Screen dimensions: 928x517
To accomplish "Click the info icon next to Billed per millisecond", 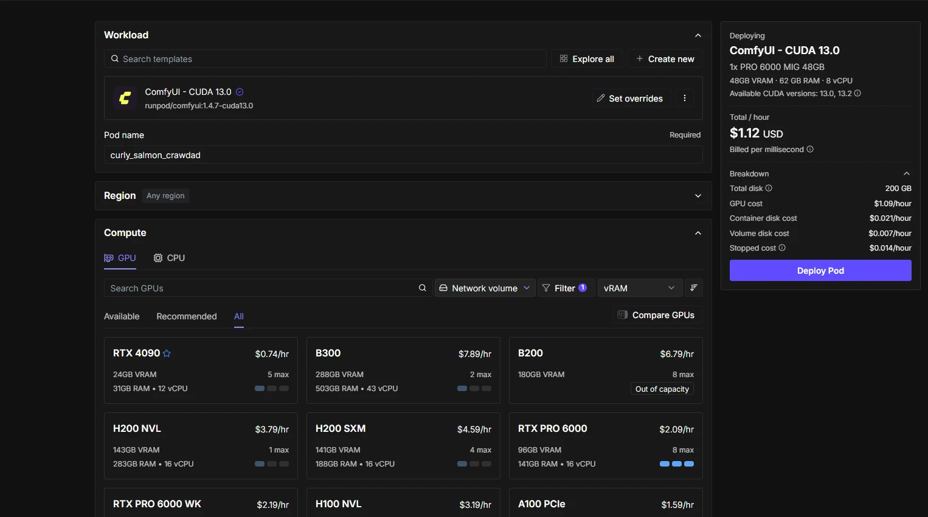I will (810, 150).
